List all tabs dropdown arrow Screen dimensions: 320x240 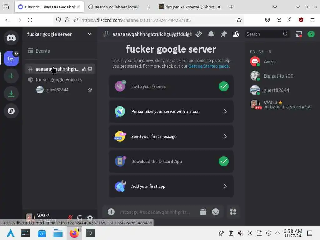click(x=275, y=7)
